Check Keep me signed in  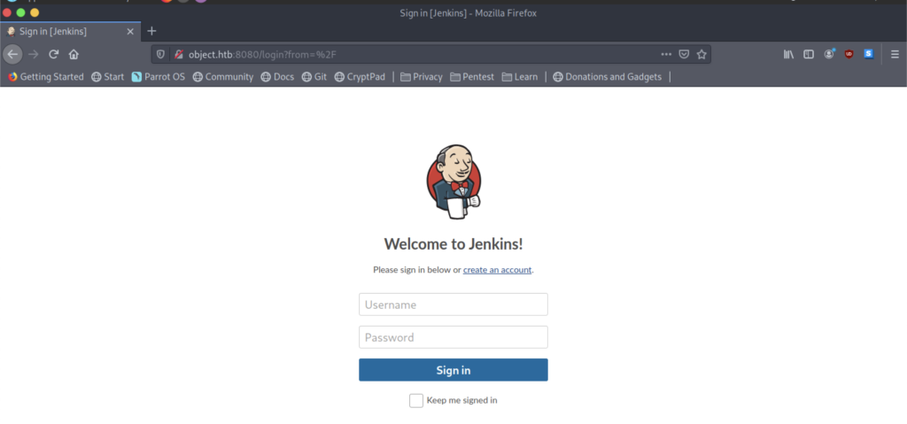click(416, 400)
